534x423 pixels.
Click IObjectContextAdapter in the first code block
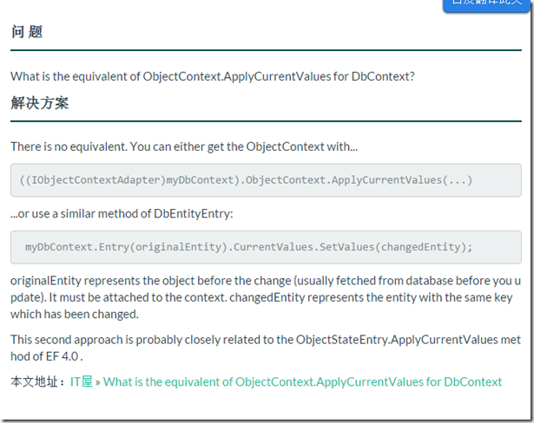coord(95,180)
